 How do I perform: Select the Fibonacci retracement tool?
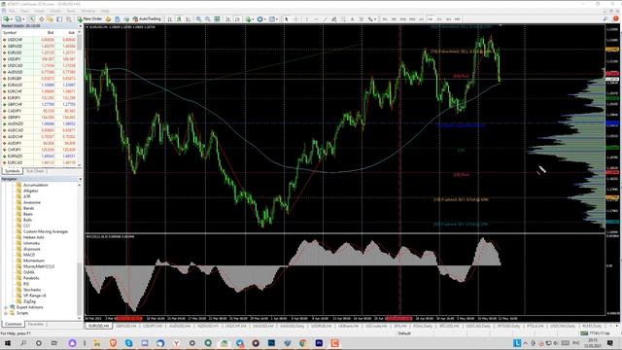(x=343, y=18)
